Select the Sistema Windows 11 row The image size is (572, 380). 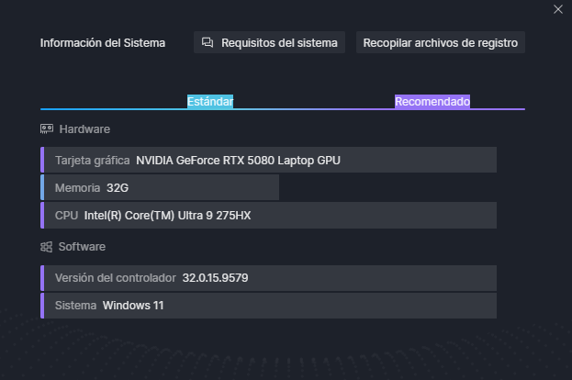[x=269, y=305]
